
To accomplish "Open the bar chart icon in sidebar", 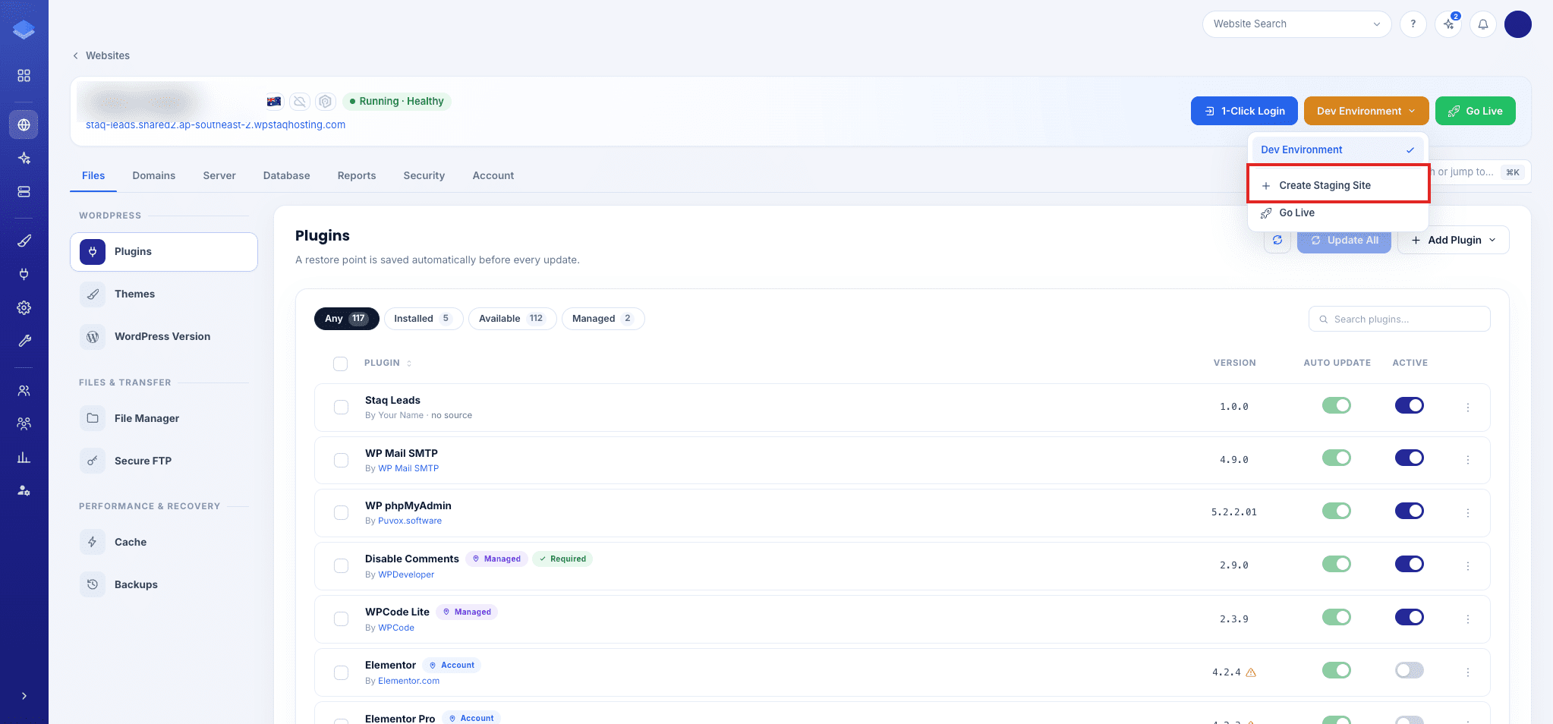I will (24, 458).
